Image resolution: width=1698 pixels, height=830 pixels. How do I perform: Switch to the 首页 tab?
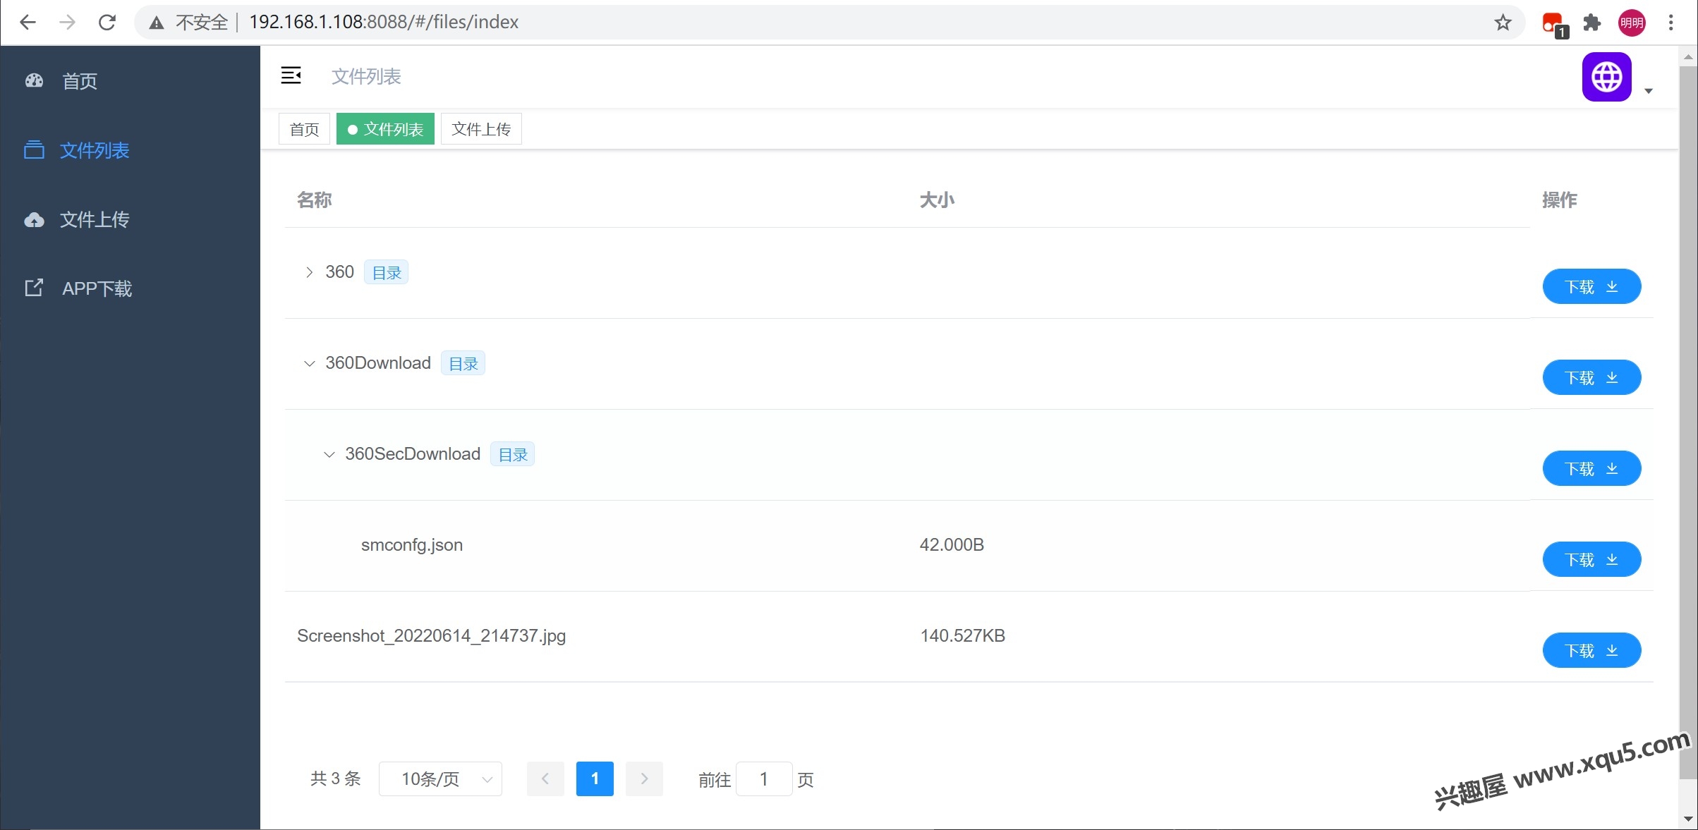304,129
